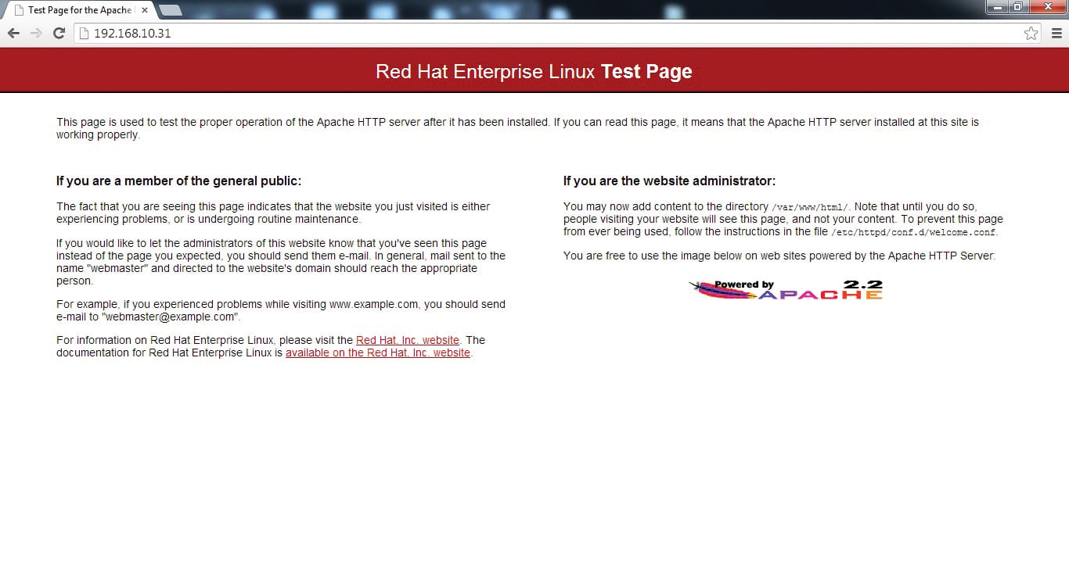Go forward to the next page
This screenshot has height=569, width=1069.
point(36,33)
